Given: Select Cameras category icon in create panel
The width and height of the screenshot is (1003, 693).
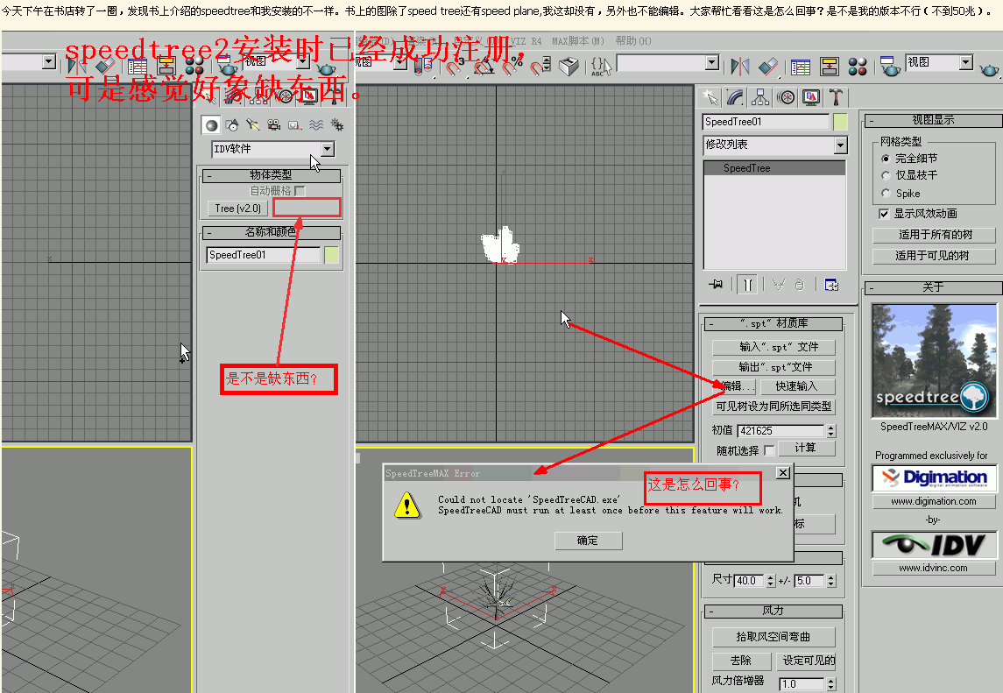Looking at the screenshot, I should tap(274, 124).
